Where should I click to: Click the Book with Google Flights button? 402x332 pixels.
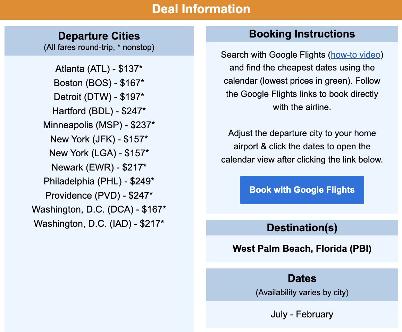[302, 190]
